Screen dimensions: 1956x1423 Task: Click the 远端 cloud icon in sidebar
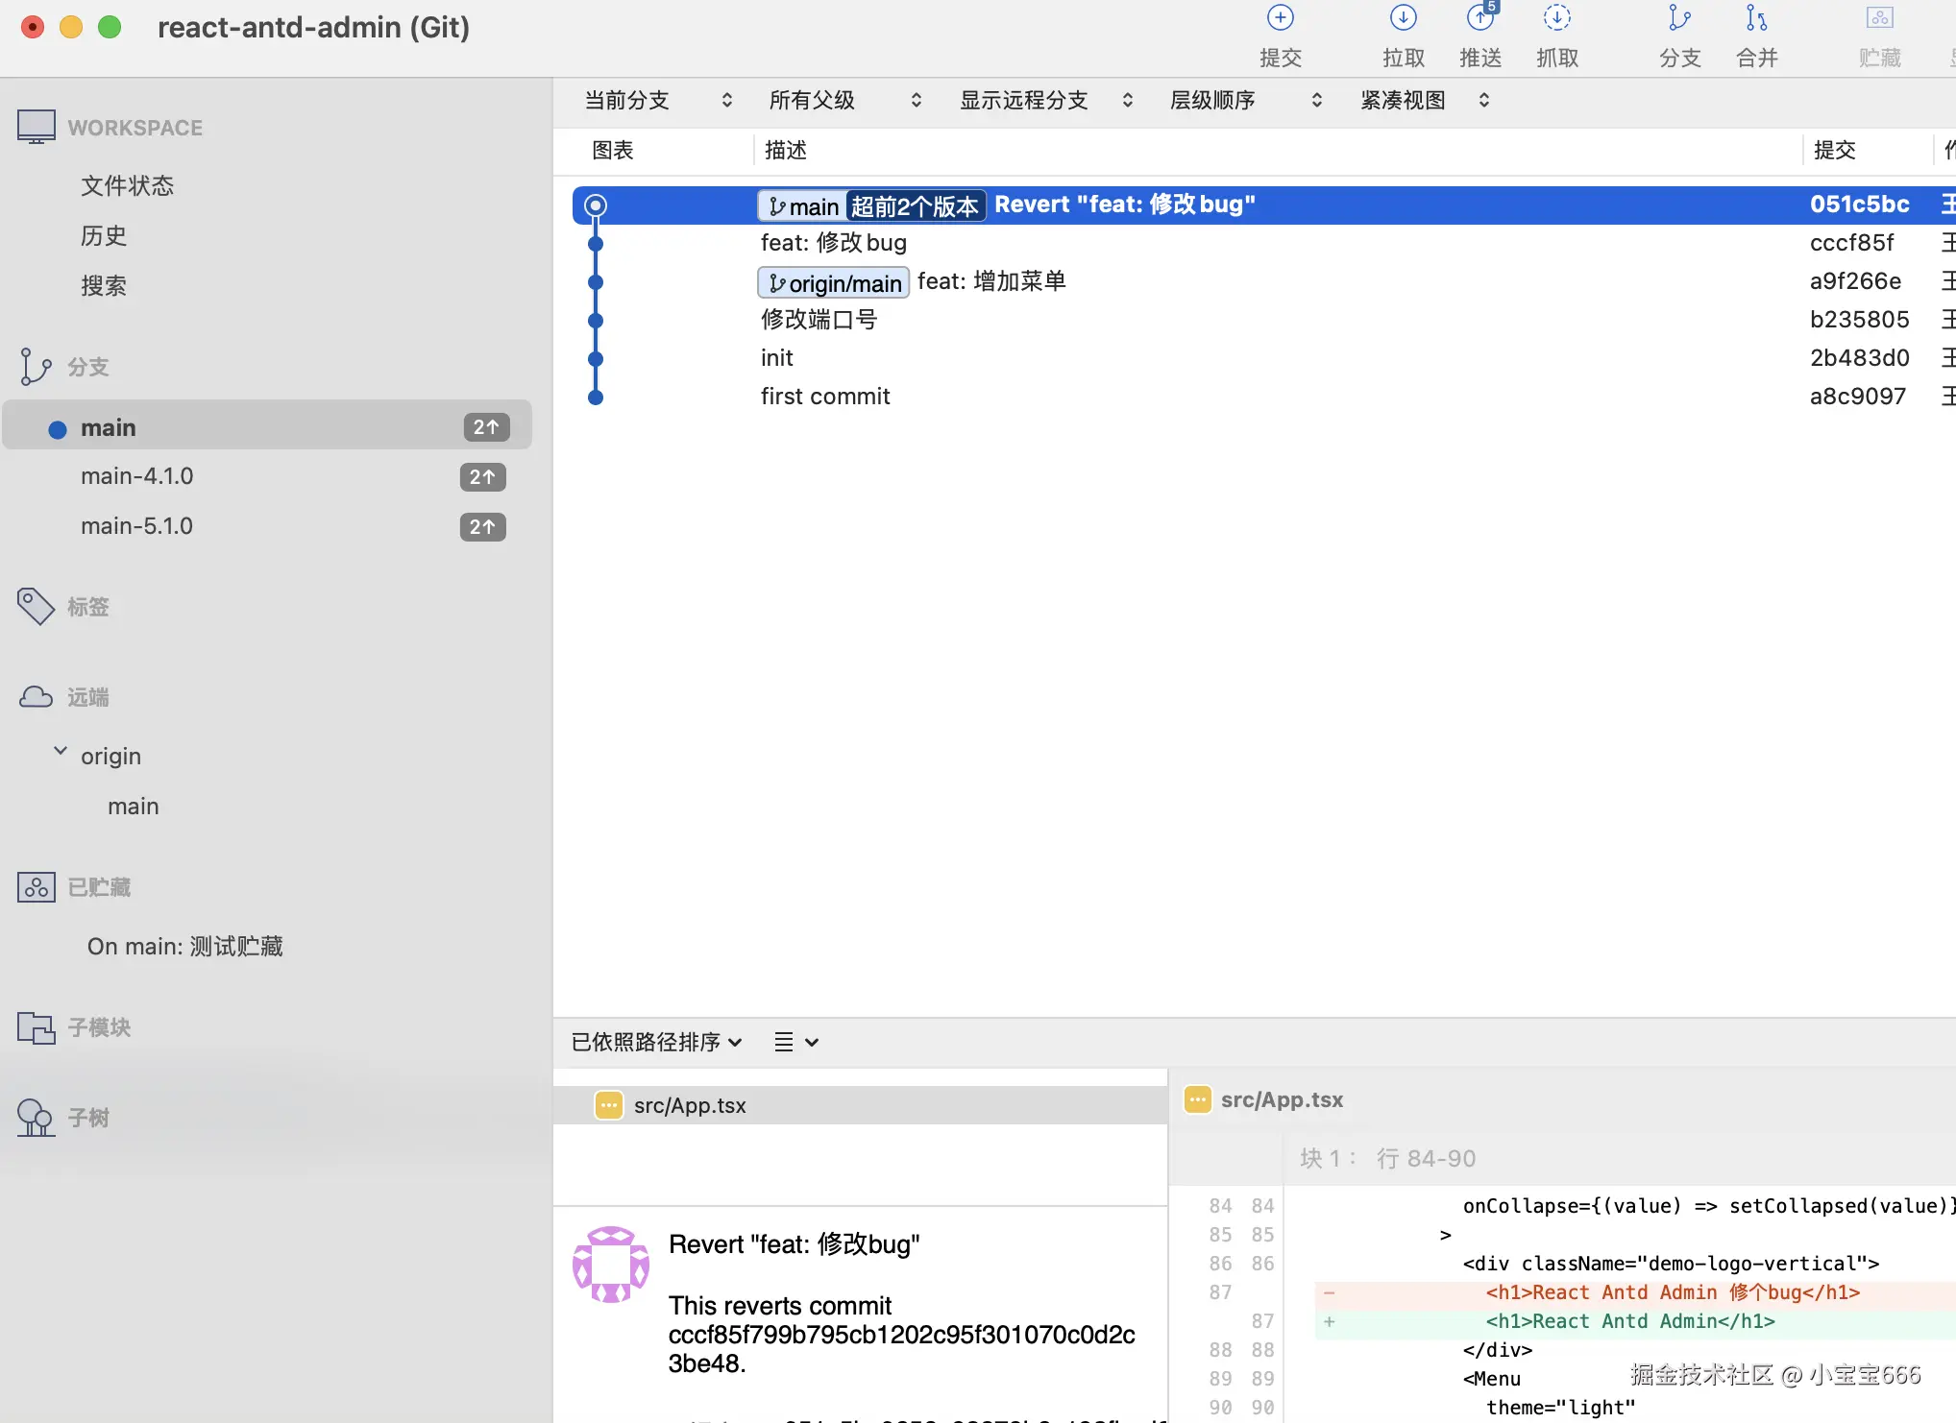(x=36, y=696)
